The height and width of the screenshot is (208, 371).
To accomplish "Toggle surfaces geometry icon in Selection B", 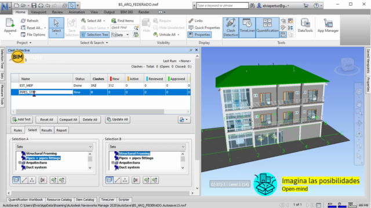I will coord(109,180).
